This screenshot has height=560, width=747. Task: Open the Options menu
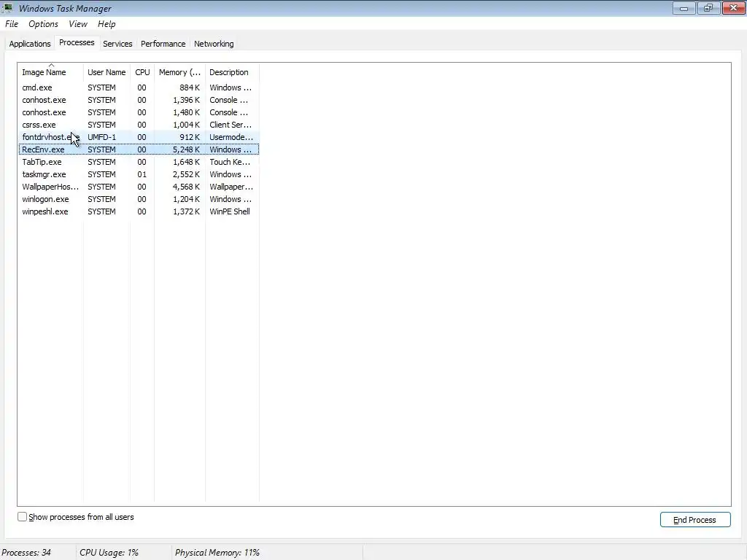click(x=43, y=24)
